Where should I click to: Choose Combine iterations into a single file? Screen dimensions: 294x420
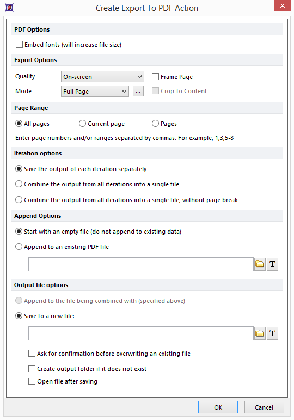(19, 184)
